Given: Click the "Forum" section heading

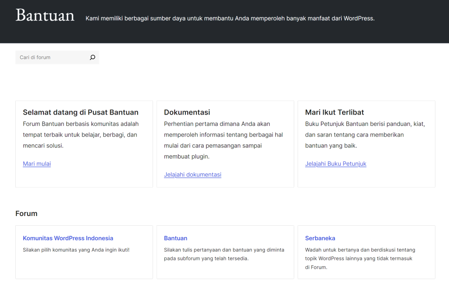Looking at the screenshot, I should (x=26, y=214).
